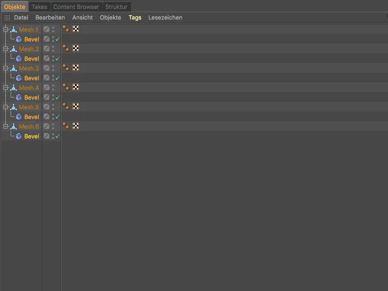388x291 pixels.
Task: Open the Lesezeichen menu
Action: 165,17
